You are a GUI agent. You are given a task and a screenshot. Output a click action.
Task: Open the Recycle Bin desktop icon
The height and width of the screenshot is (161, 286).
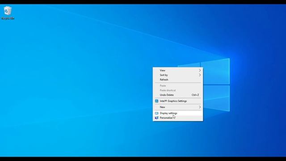pos(8,13)
